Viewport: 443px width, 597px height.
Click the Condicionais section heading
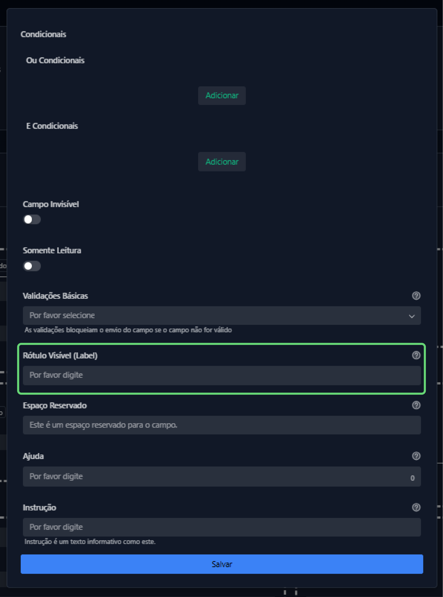click(43, 34)
